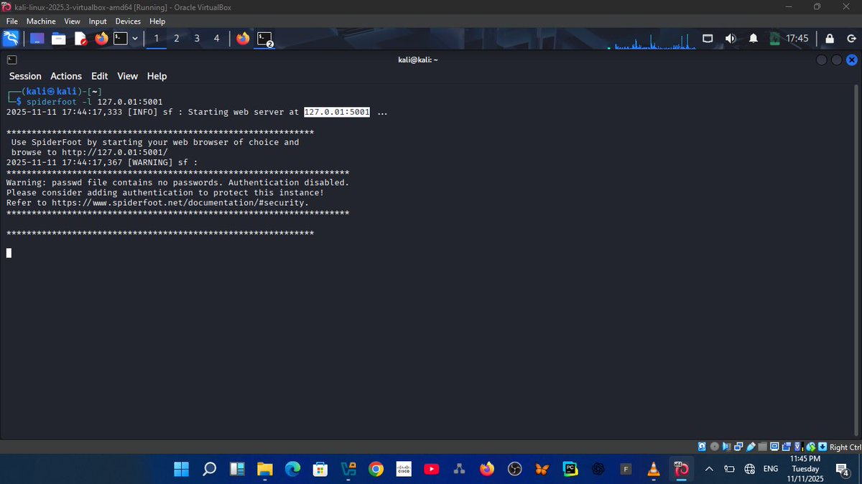Click the terminal cursor block
This screenshot has width=862, height=484.
(x=9, y=252)
